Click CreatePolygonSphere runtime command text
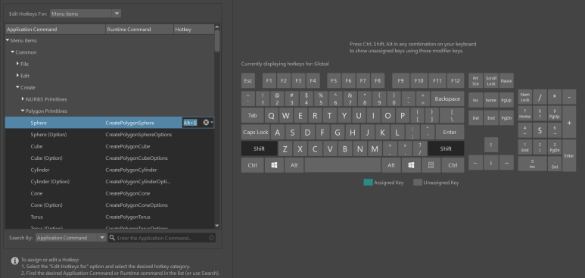The image size is (585, 278). point(130,123)
